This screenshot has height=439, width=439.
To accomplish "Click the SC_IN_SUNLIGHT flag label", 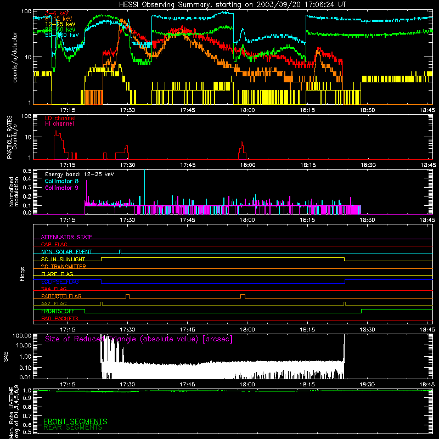I will (x=63, y=259).
